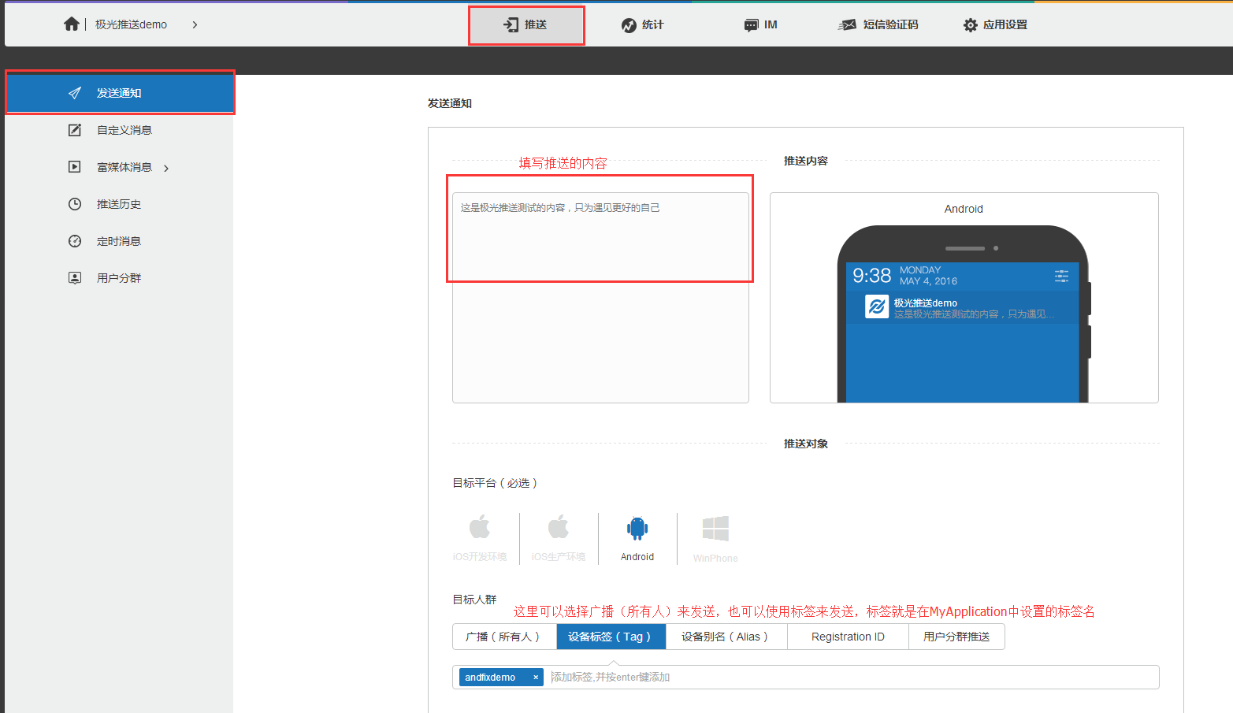The width and height of the screenshot is (1233, 713).
Task: Select 广播（所有人）as target audience
Action: (504, 637)
